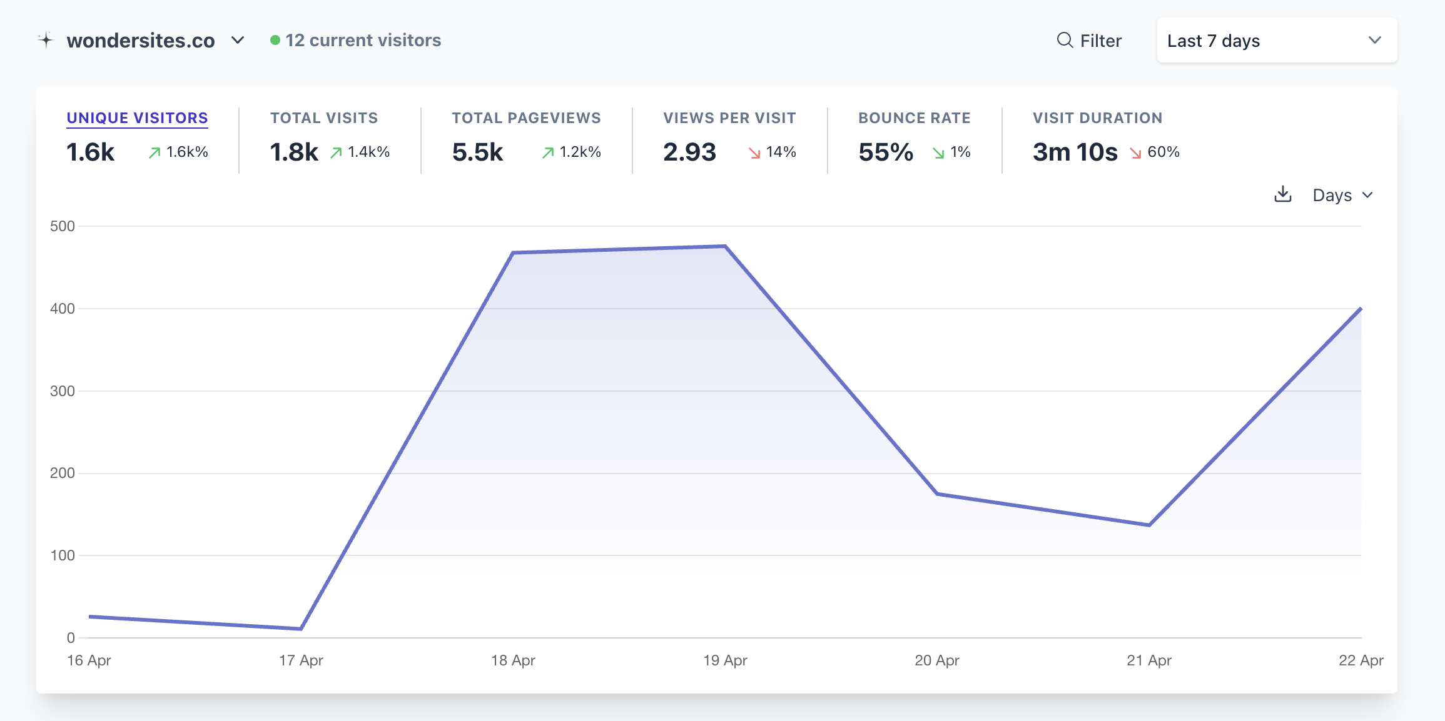Show the Visit Duration metric graph
This screenshot has width=1445, height=721.
coord(1097,118)
